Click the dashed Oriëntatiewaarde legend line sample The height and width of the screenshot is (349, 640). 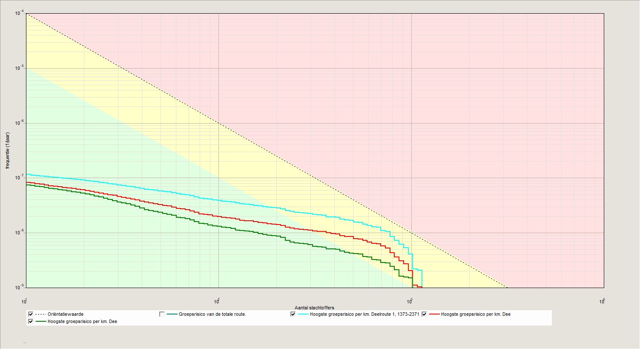pos(41,314)
